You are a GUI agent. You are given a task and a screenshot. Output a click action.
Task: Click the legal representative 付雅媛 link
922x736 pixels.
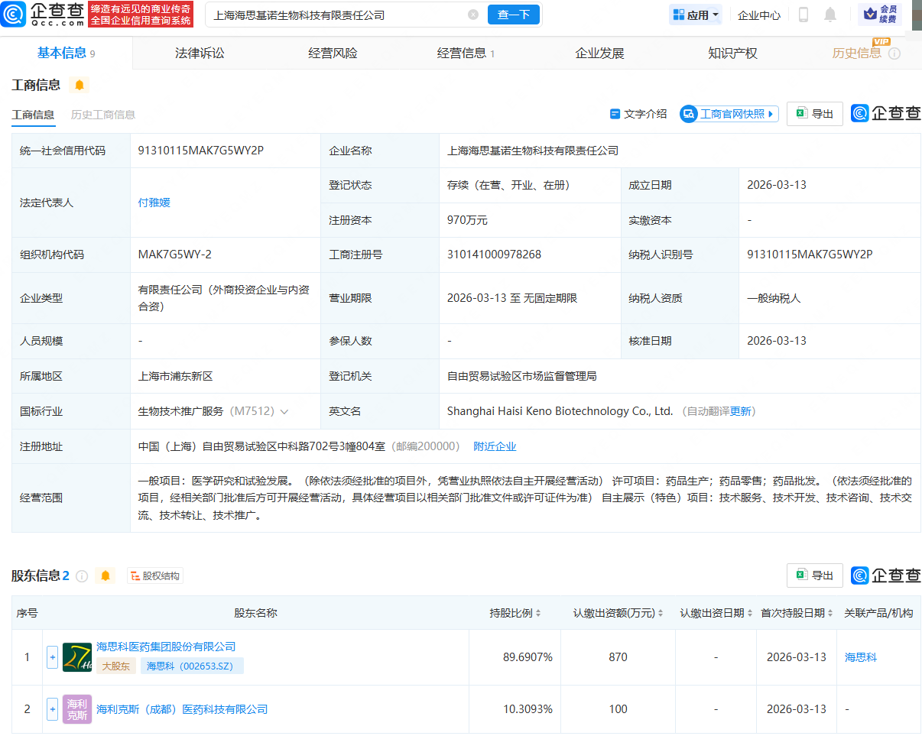[x=153, y=202]
